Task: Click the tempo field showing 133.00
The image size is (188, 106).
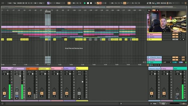Action: tap(19, 3)
